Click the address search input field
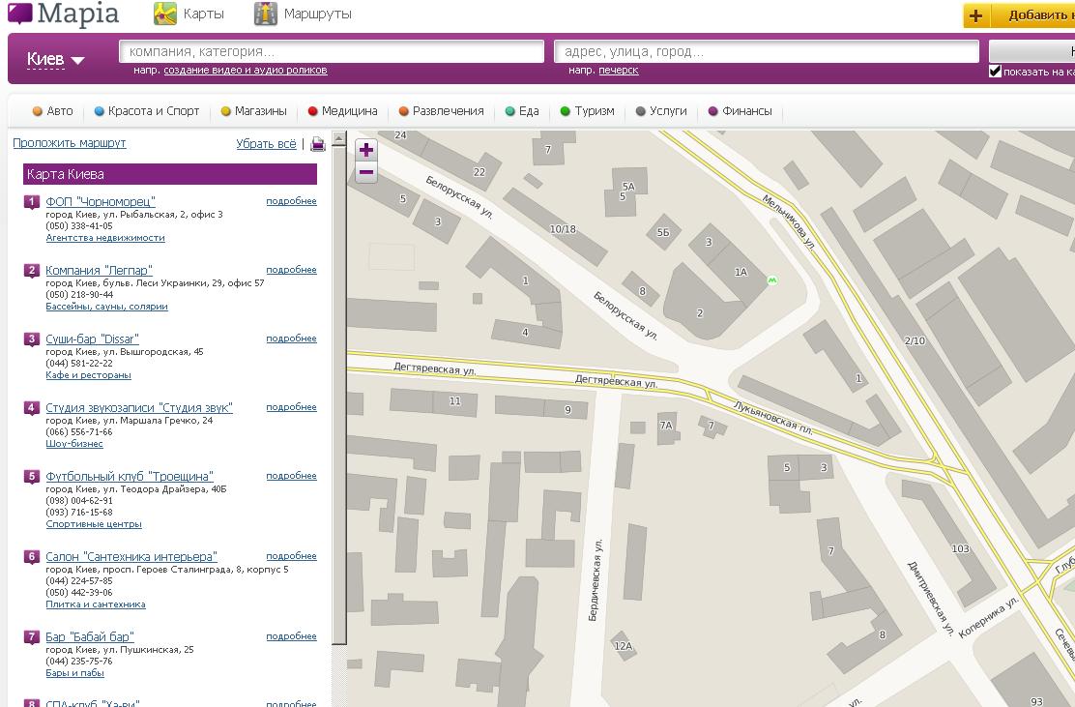 (767, 51)
